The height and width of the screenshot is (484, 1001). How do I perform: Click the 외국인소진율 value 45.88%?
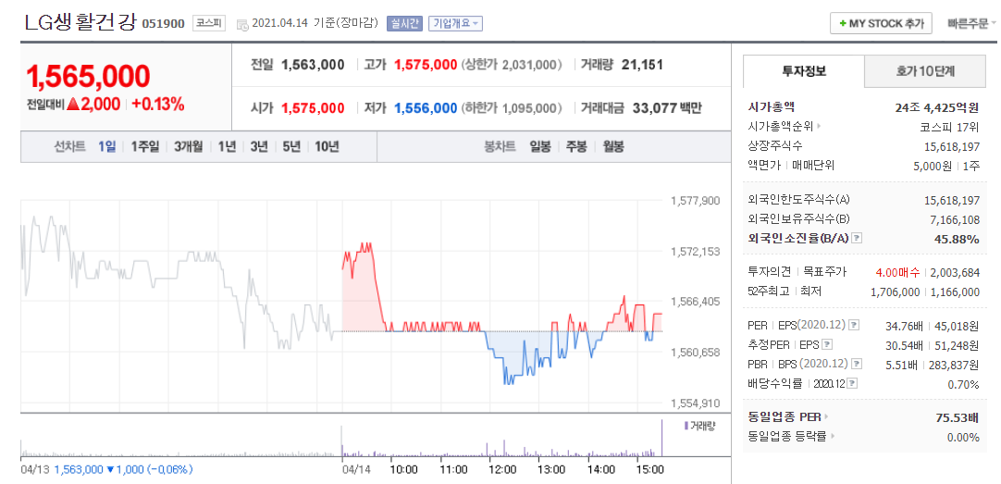click(958, 239)
